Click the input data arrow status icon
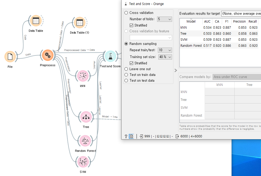This screenshot has height=176, width=261. click(x=141, y=136)
